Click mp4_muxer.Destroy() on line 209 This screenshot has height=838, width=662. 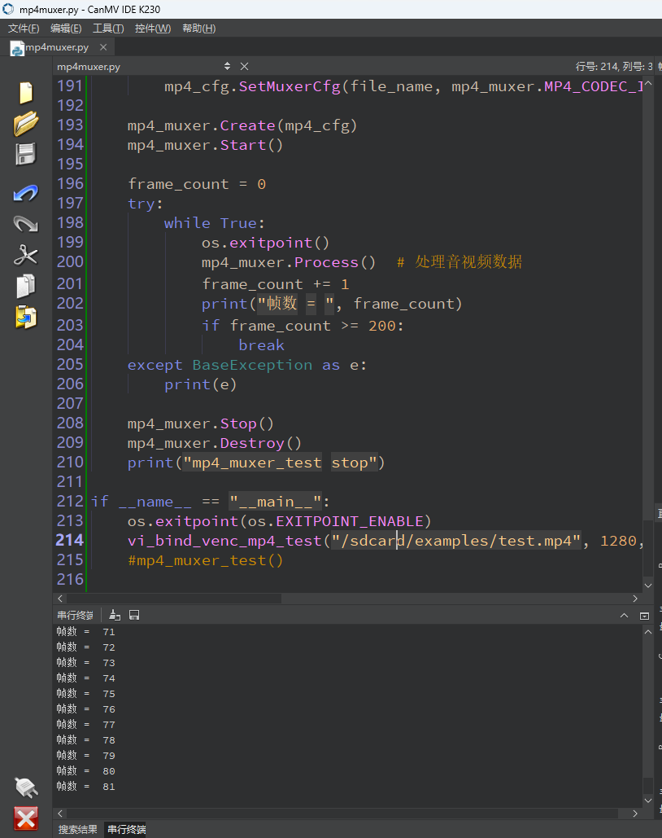pos(214,443)
